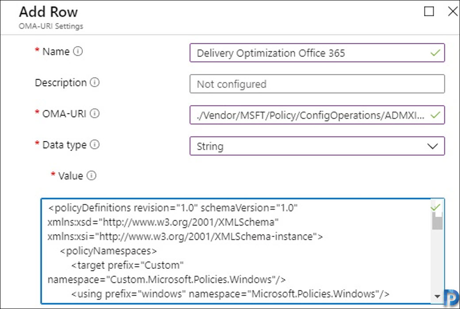
Task: Click the Name field with Delivery Optimization Office 365
Action: [x=317, y=53]
